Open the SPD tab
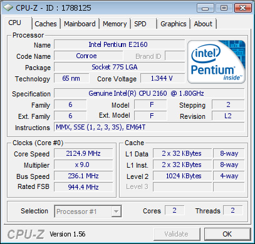This screenshot has height=244, width=255. pos(143,24)
